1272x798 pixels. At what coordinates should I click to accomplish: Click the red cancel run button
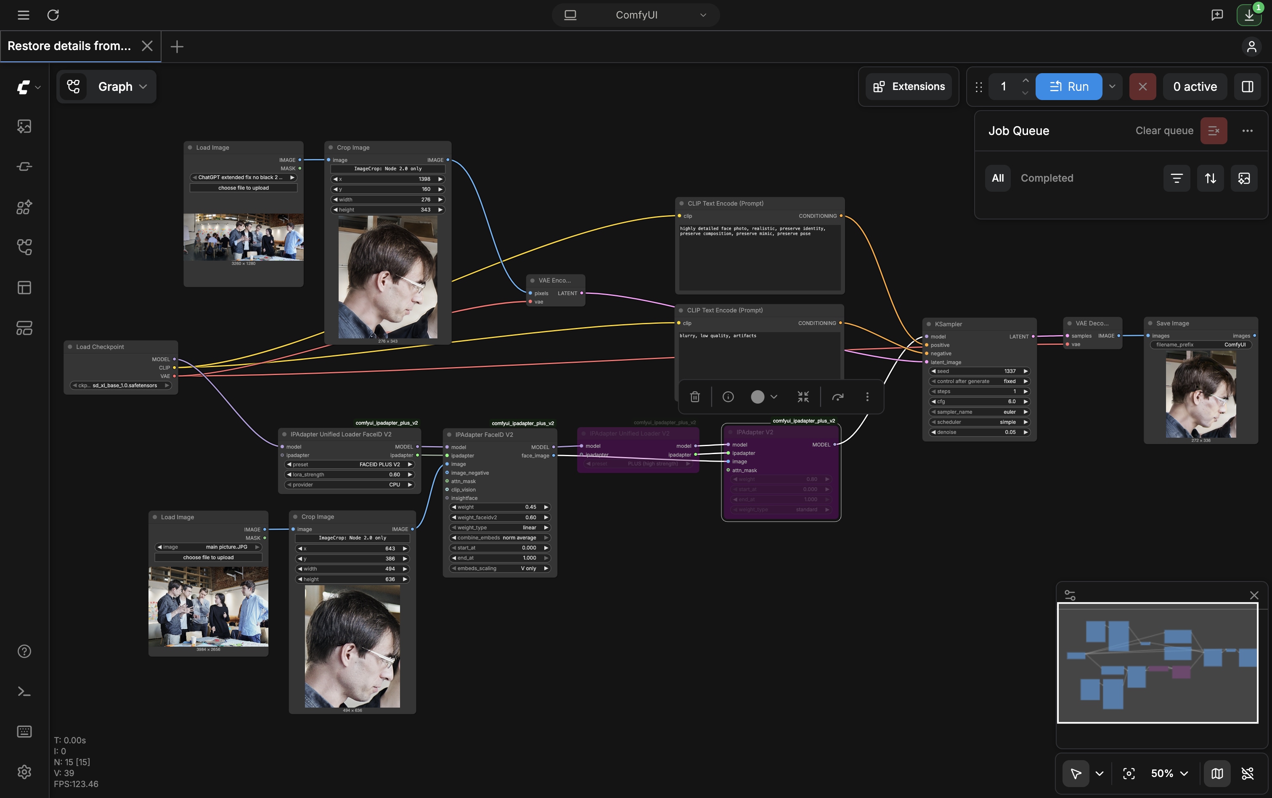[x=1142, y=87]
